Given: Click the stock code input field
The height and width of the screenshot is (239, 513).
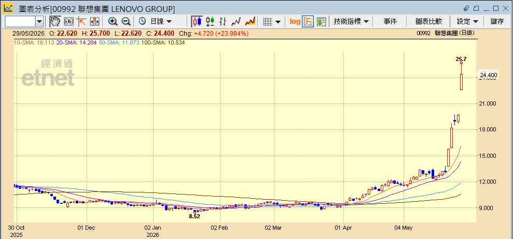Looking at the screenshot, I should coord(20,22).
